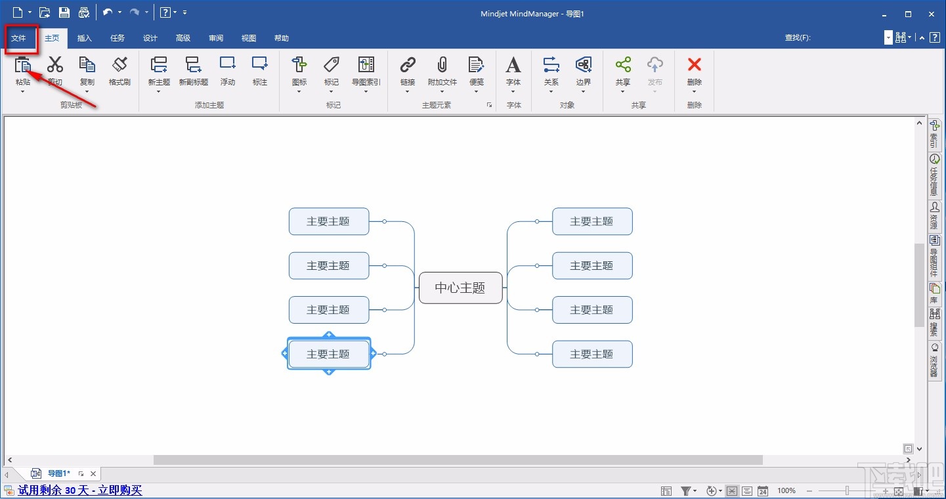Collapse the ribbon with the up chevron

922,38
